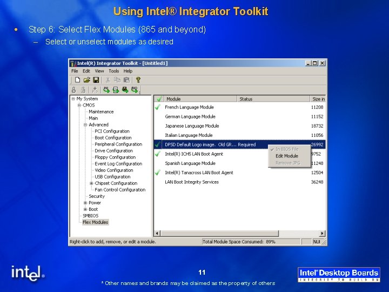Open the Help menu

128,71
